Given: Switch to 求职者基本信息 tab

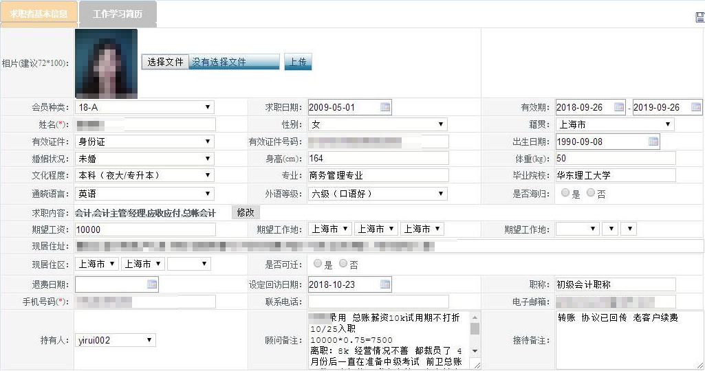Looking at the screenshot, I should (x=39, y=14).
